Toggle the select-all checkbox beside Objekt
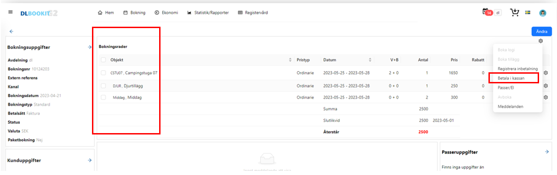The height and width of the screenshot is (175, 557). 103,60
